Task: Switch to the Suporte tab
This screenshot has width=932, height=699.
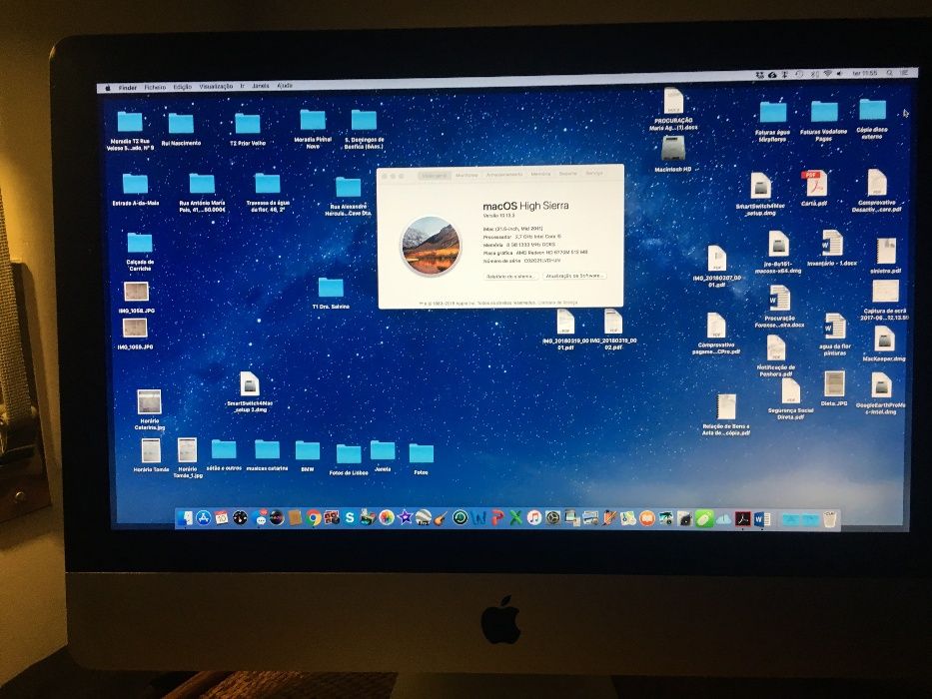Action: click(567, 174)
